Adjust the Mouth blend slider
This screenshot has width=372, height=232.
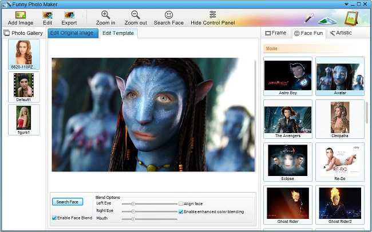tap(149, 219)
